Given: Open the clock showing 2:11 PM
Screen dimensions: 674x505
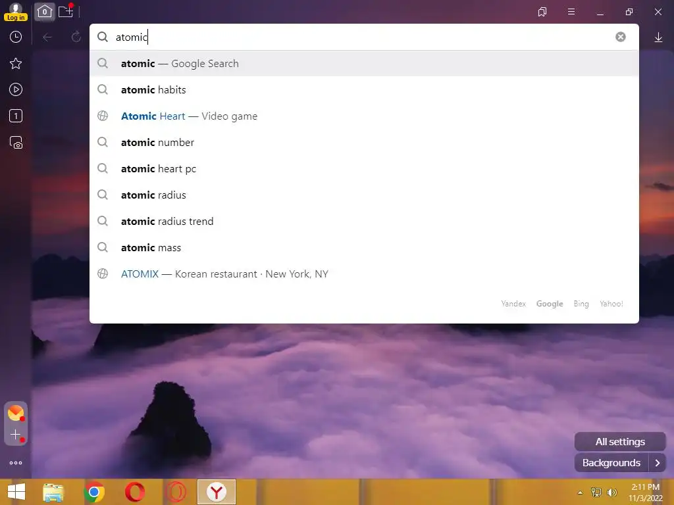Looking at the screenshot, I should point(645,493).
